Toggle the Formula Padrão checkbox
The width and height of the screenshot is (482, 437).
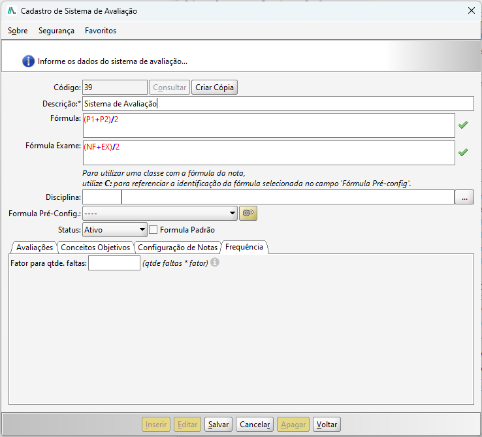coord(153,230)
